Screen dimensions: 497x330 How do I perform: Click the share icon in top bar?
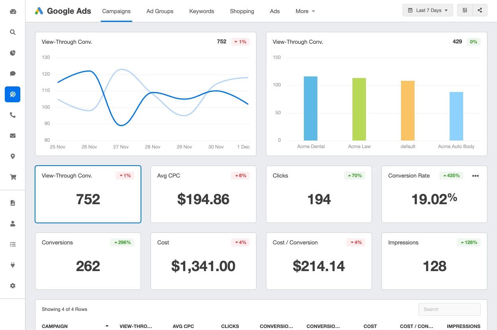[480, 10]
